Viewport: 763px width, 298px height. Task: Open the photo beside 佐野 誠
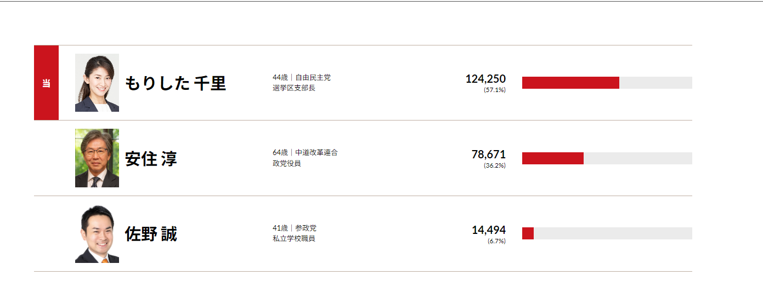(x=97, y=234)
